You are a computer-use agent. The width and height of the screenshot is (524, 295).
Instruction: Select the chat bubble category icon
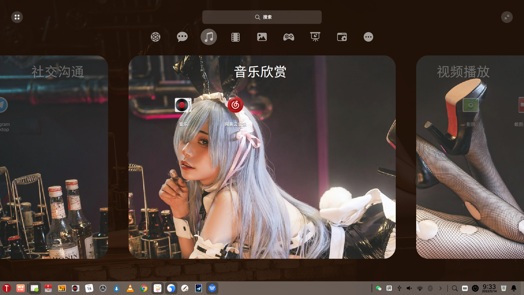tap(182, 37)
